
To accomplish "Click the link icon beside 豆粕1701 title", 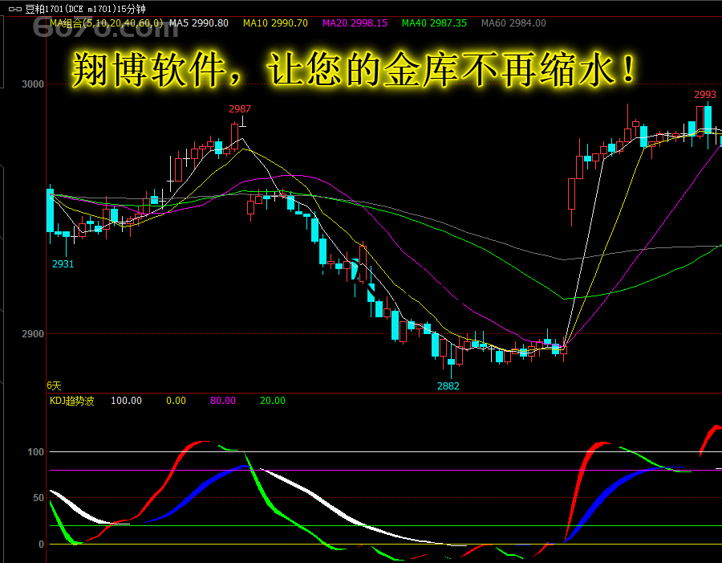I will tap(15, 9).
